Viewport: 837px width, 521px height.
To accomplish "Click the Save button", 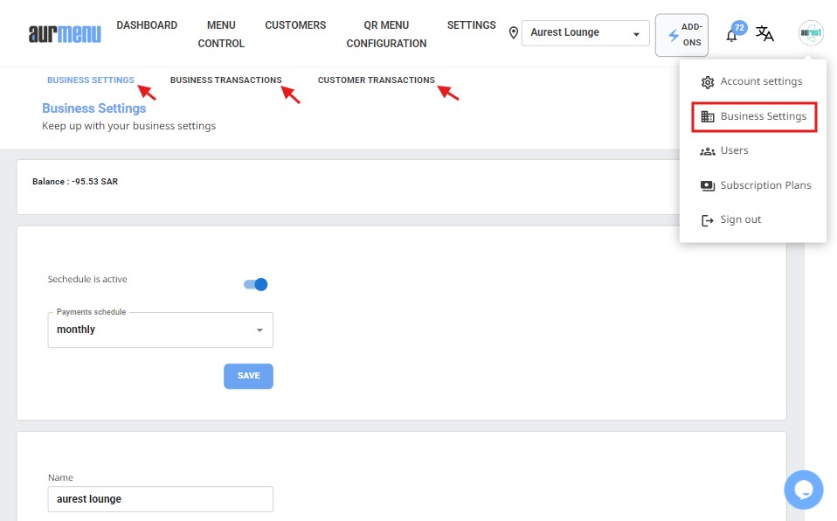I will tap(248, 376).
